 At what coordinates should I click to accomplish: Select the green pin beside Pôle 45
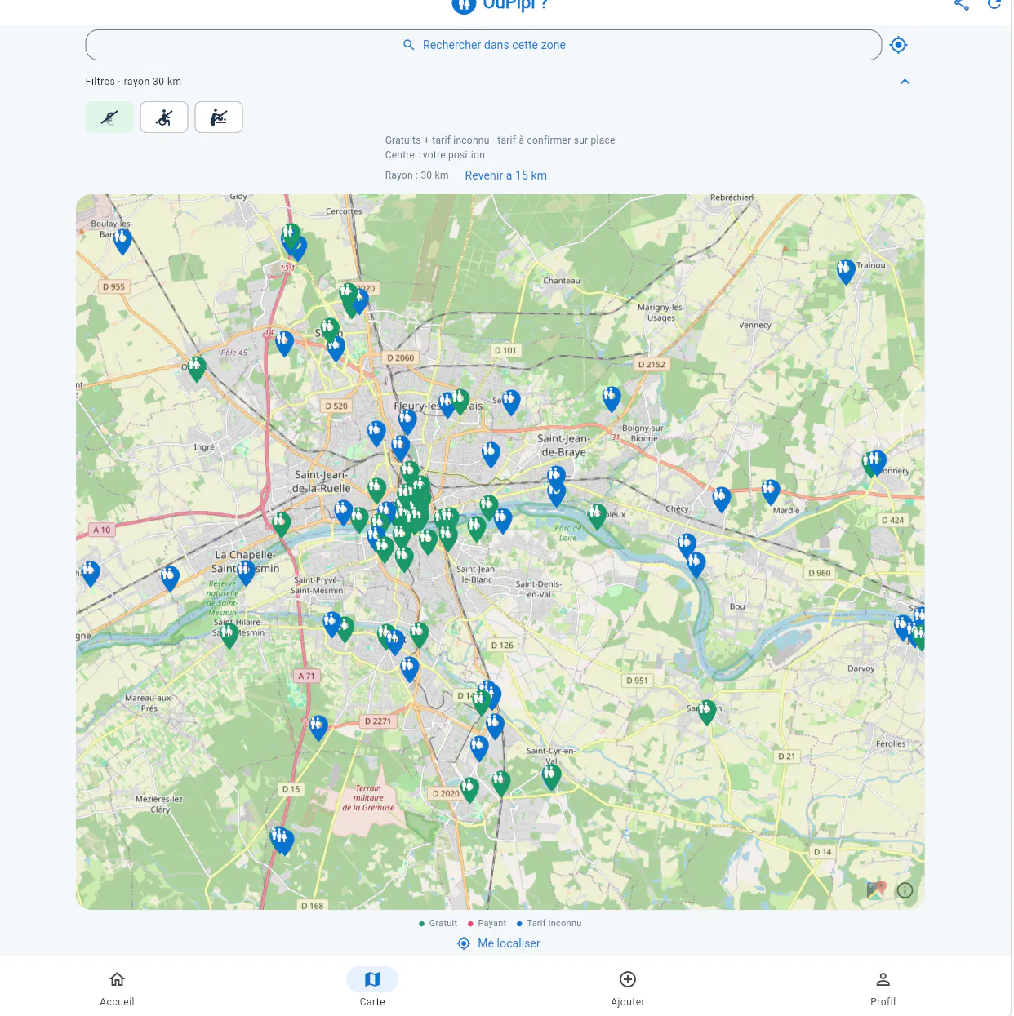[196, 368]
